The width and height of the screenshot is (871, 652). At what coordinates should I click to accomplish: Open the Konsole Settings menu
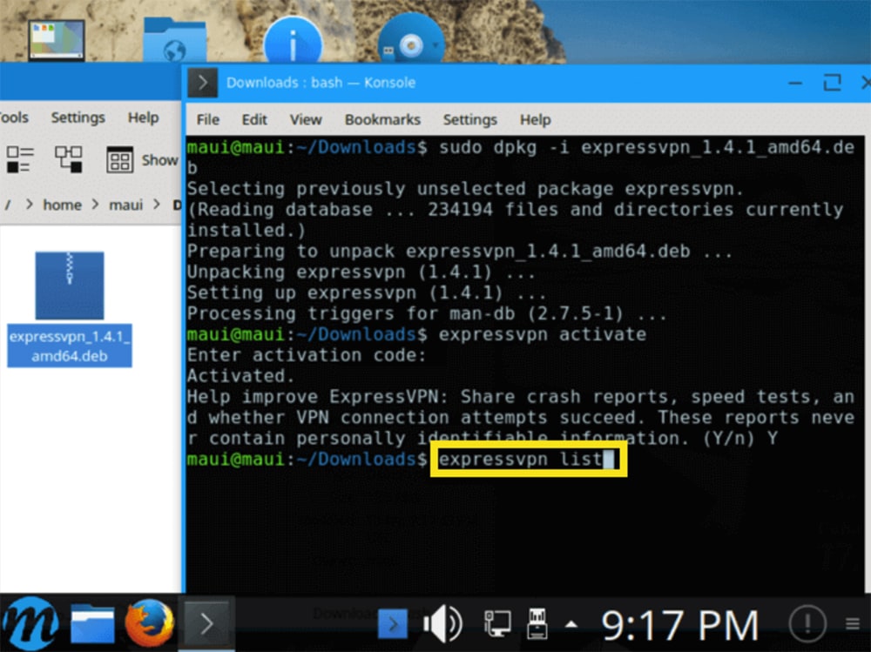469,120
